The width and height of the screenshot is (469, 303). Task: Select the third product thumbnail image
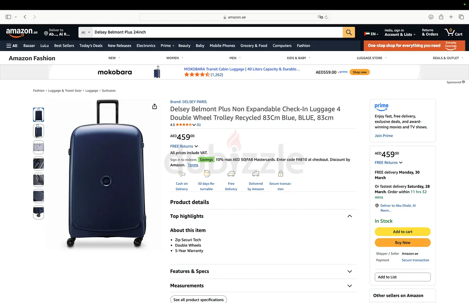39,147
